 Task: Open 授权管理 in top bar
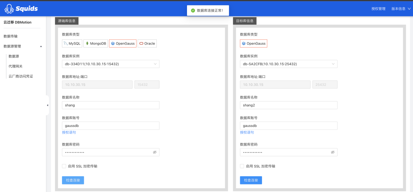click(x=379, y=9)
